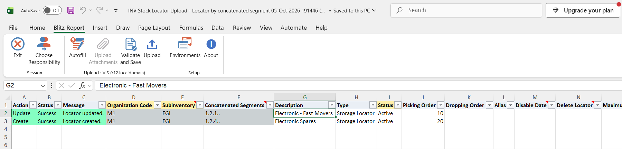The height and width of the screenshot is (149, 622).
Task: Click the Exit session icon
Action: (x=18, y=44)
